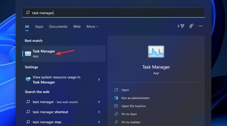Click the 'Task Manager' title in preview panel
Image resolution: width=227 pixels, height=126 pixels.
[156, 67]
